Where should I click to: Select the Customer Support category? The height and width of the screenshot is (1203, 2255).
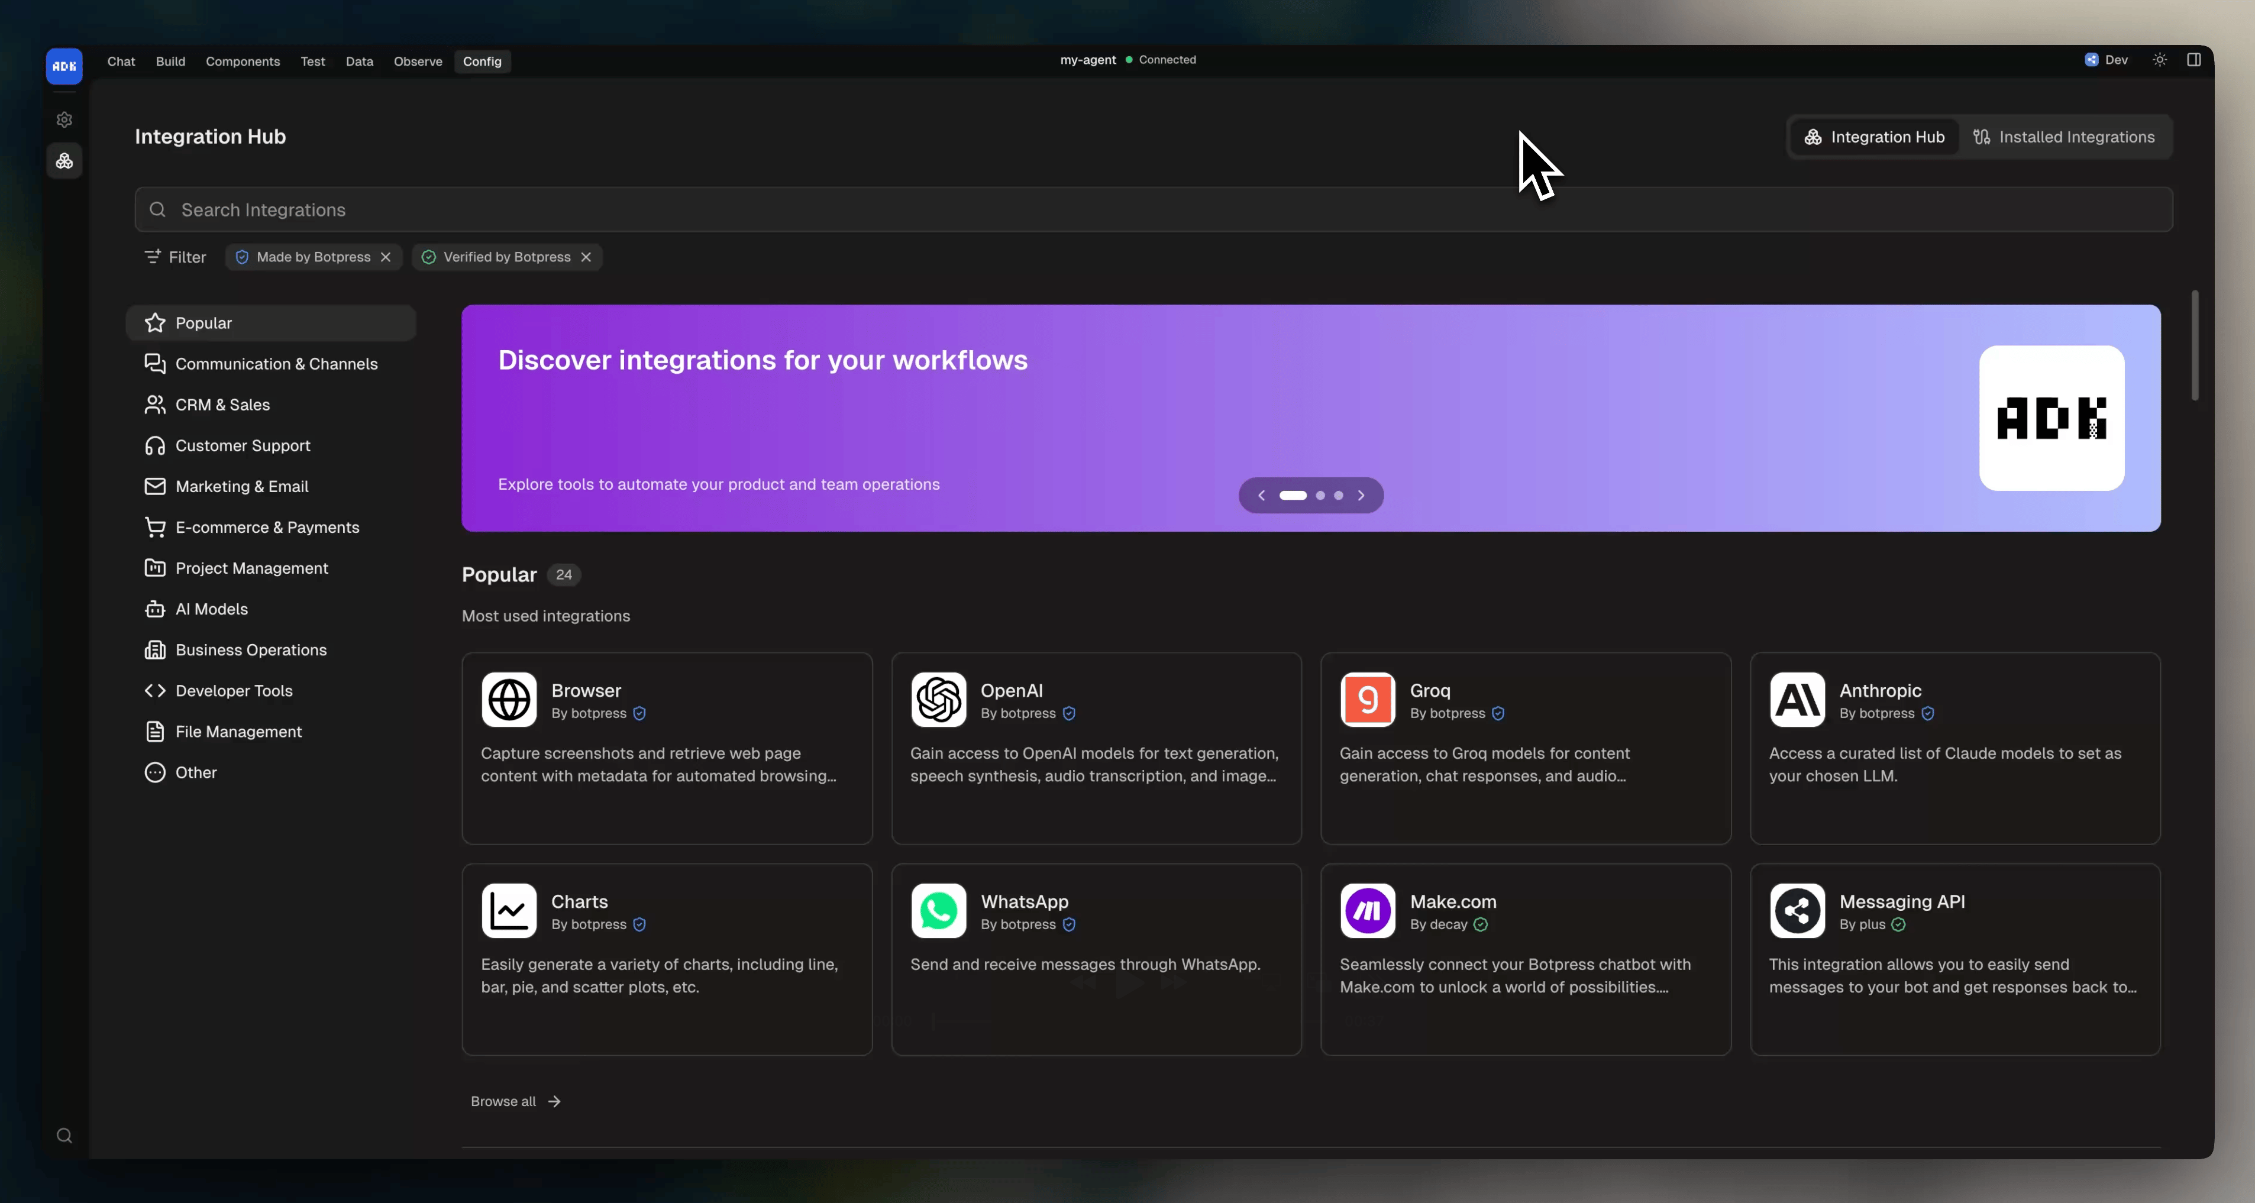pos(272,445)
